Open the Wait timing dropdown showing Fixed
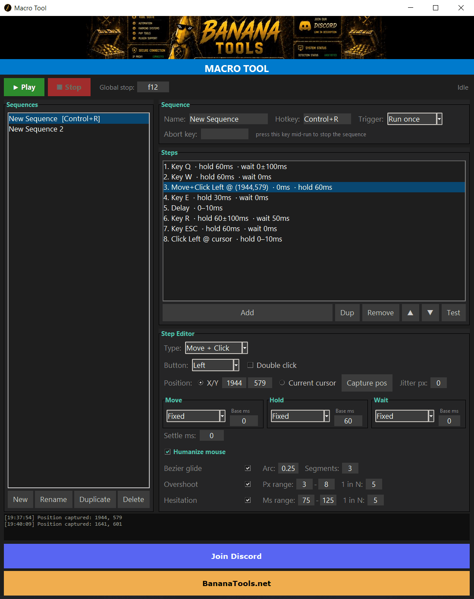Viewport: 474px width, 599px height. click(x=405, y=416)
